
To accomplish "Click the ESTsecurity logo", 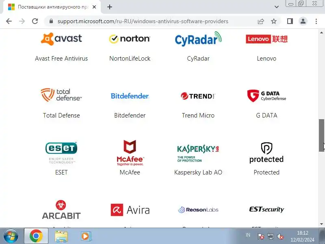I will tap(266, 209).
